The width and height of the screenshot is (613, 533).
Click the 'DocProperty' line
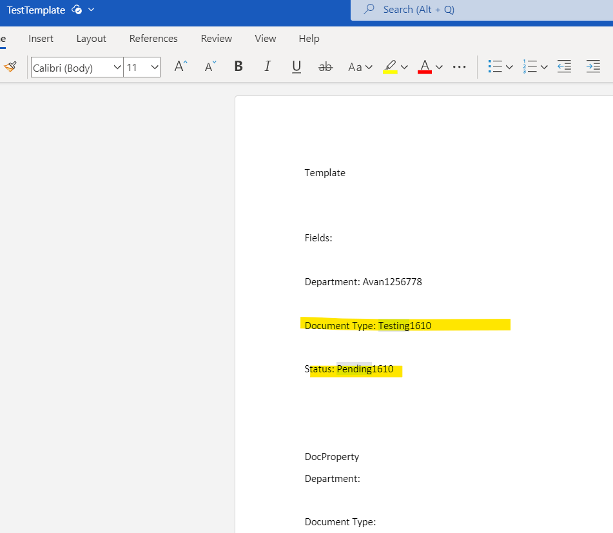tap(331, 457)
